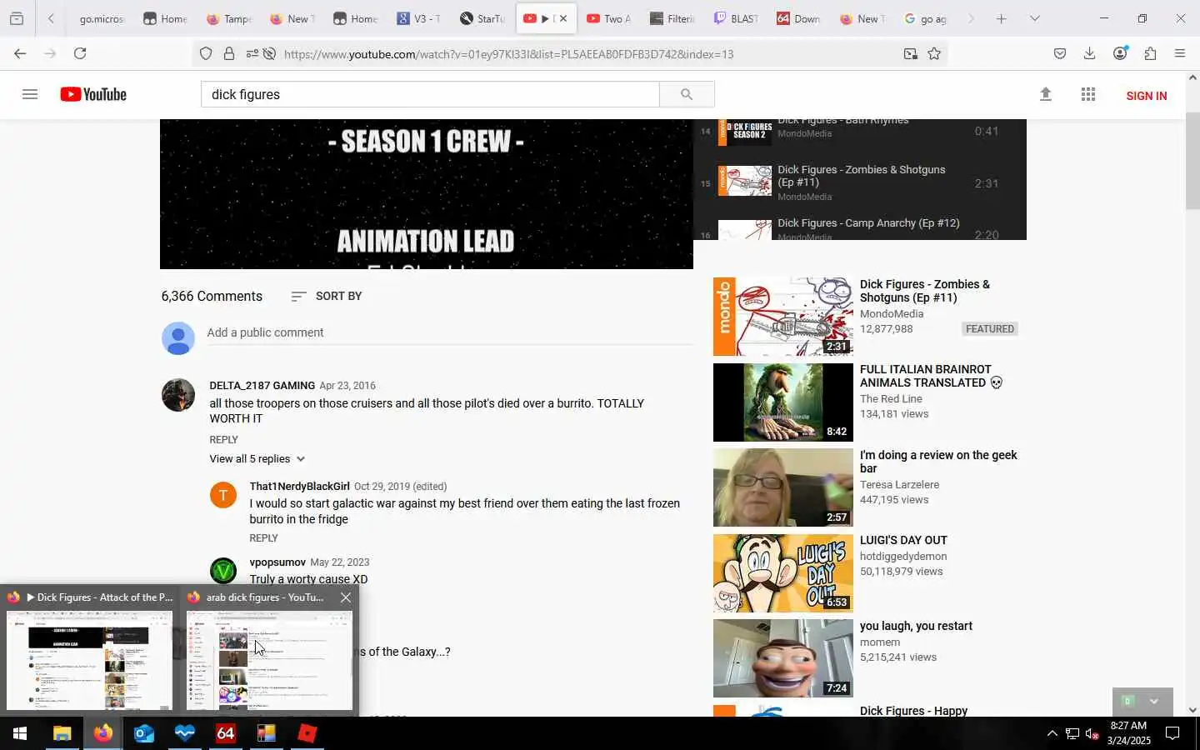Open 'I'm doing a review on the geek bar'

click(x=938, y=462)
